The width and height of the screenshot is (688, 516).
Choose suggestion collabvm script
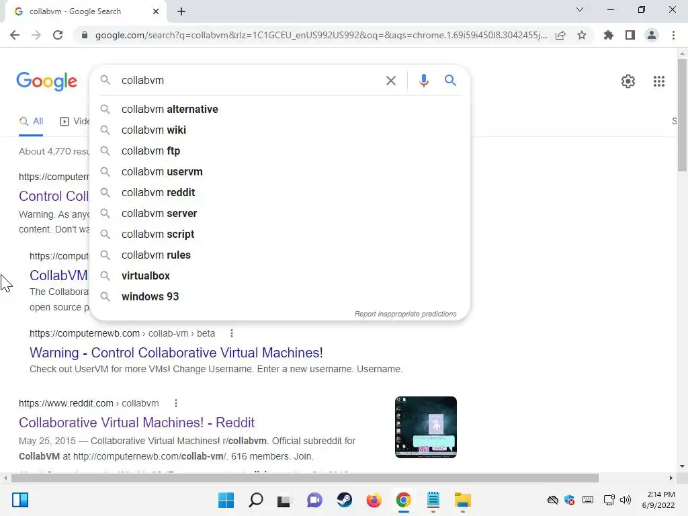click(280, 234)
